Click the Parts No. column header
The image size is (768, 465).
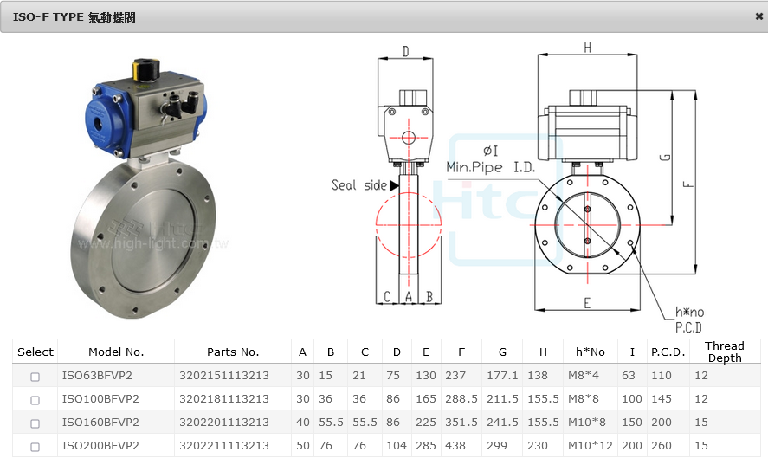pyautogui.click(x=233, y=352)
